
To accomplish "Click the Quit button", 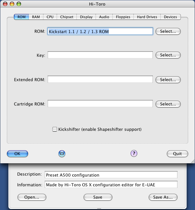I will coord(178,154).
